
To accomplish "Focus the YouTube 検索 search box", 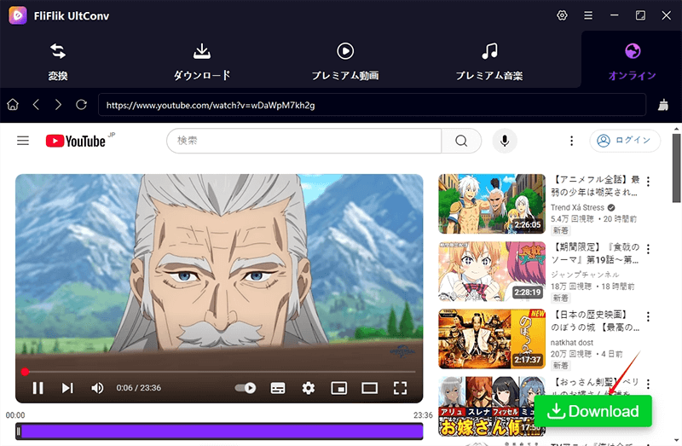I will point(304,141).
